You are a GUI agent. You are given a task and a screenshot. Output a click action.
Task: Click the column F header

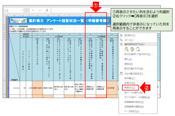coord(37,16)
